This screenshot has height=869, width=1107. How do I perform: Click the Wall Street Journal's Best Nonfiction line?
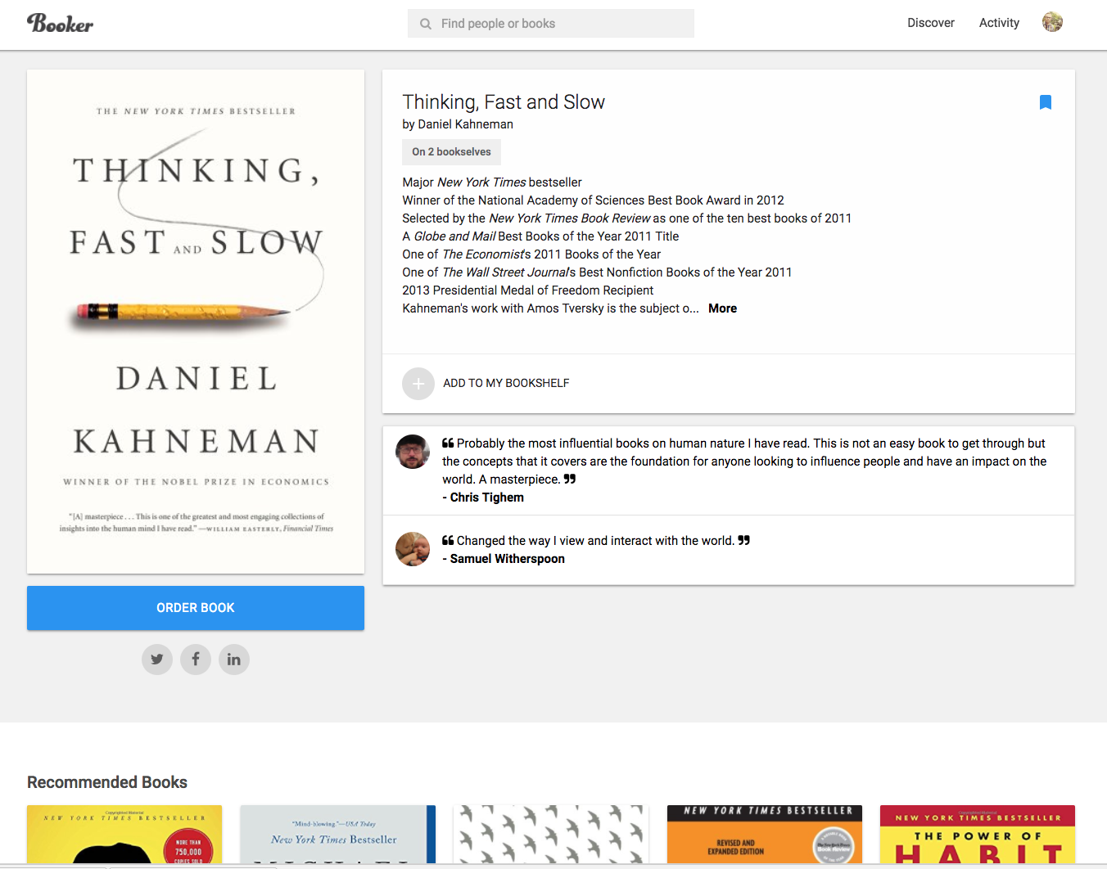597,272
